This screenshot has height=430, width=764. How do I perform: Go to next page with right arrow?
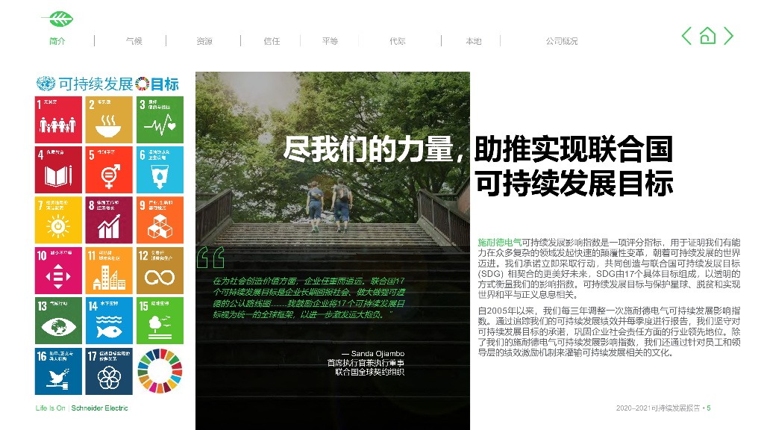tap(728, 36)
